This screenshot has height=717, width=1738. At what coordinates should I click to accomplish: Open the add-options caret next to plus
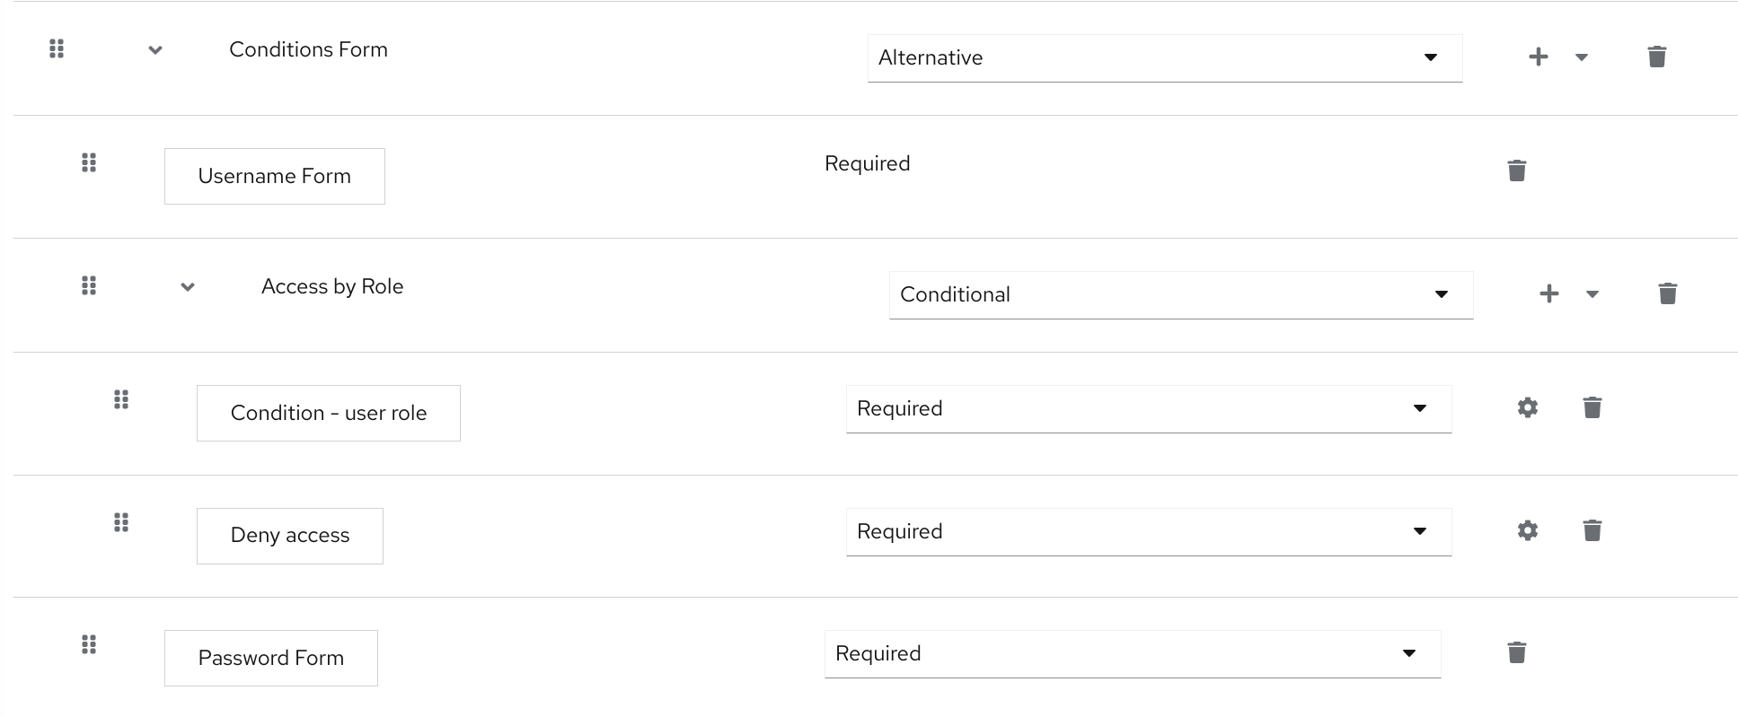(1582, 57)
